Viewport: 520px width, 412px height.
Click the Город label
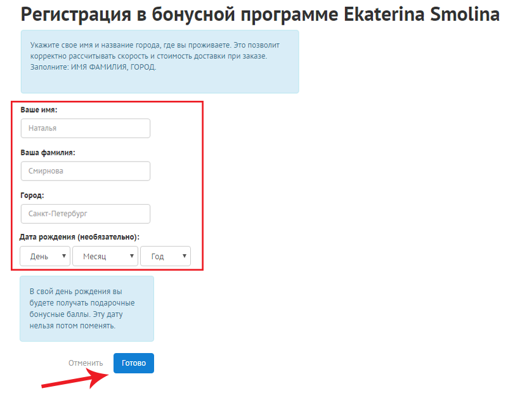click(32, 195)
